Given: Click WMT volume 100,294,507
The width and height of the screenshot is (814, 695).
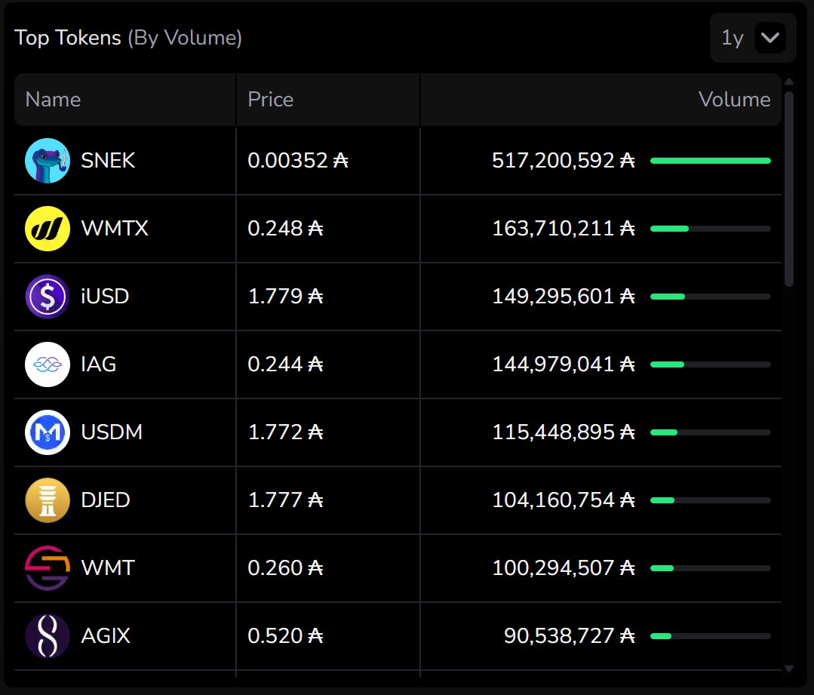Looking at the screenshot, I should click(564, 567).
